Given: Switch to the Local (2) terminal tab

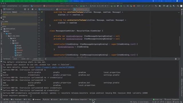Looking at the screenshot, I should [x=25, y=59].
